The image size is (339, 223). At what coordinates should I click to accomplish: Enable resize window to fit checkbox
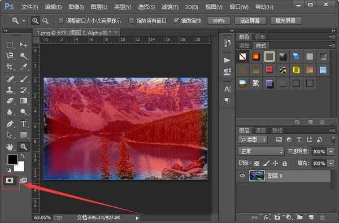point(61,20)
